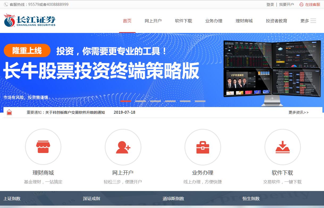The height and width of the screenshot is (208, 324).
Task: Select the second banner carousel indicator
Action: (x=140, y=101)
